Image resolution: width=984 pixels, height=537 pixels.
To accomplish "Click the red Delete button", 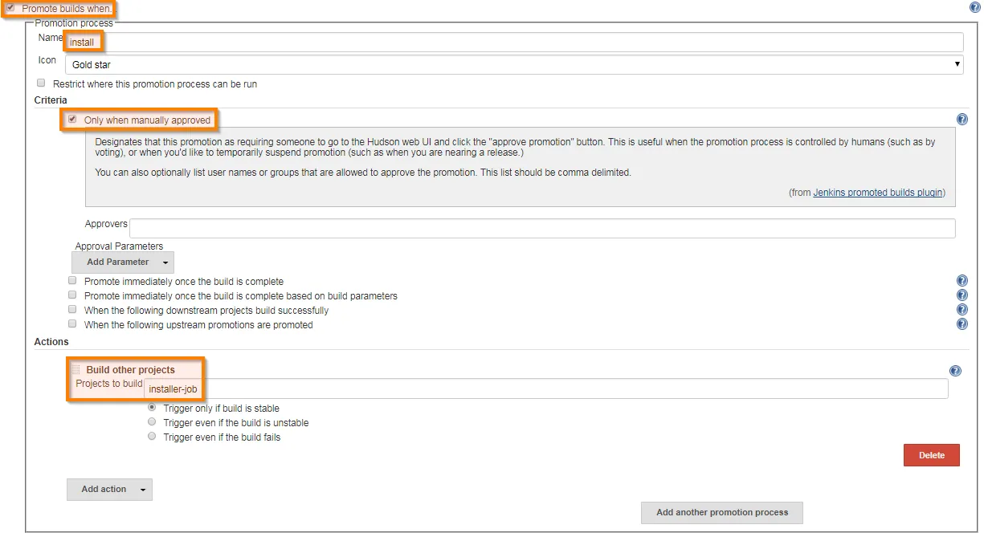I will tap(931, 455).
